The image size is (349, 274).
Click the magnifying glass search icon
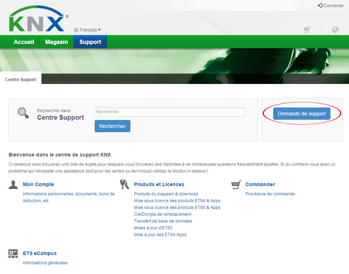[23, 113]
